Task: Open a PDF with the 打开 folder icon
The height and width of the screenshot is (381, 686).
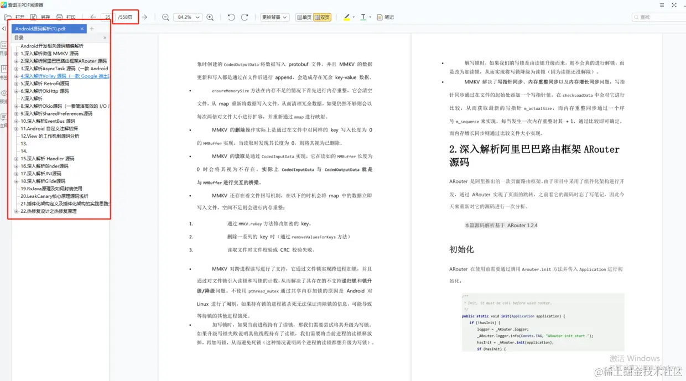Action: 8,17
